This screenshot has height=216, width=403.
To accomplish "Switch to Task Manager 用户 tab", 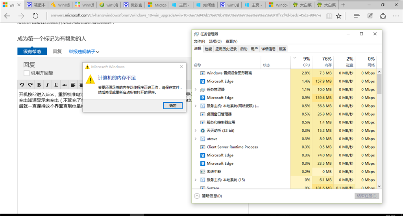I will click(x=254, y=49).
